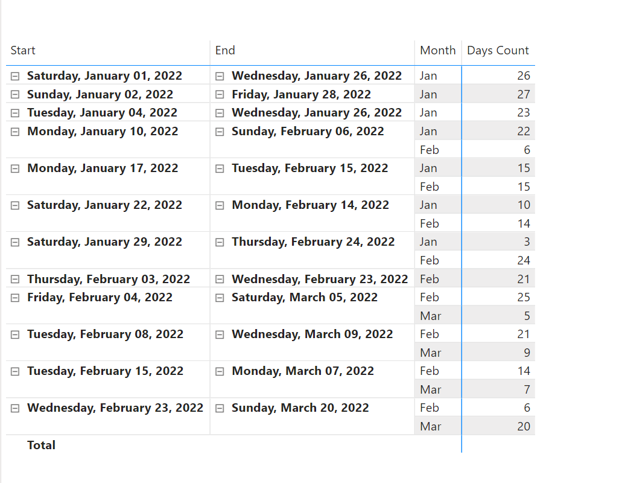Select the Wednesday, February 23, 2022 start date
The height and width of the screenshot is (483, 625).
pos(115,408)
